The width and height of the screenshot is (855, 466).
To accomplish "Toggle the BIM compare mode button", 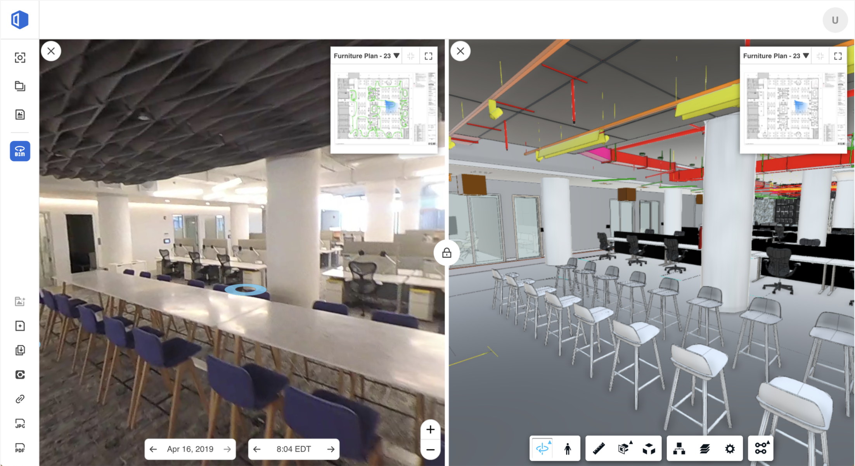I will pyautogui.click(x=20, y=151).
